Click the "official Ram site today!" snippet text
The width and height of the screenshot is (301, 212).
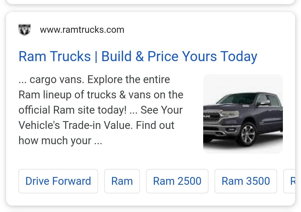pos(72,110)
